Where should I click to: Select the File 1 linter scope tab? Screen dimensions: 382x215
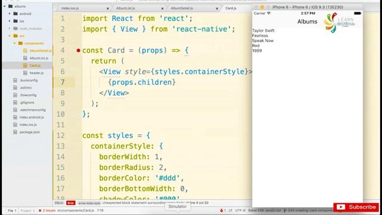12,210
